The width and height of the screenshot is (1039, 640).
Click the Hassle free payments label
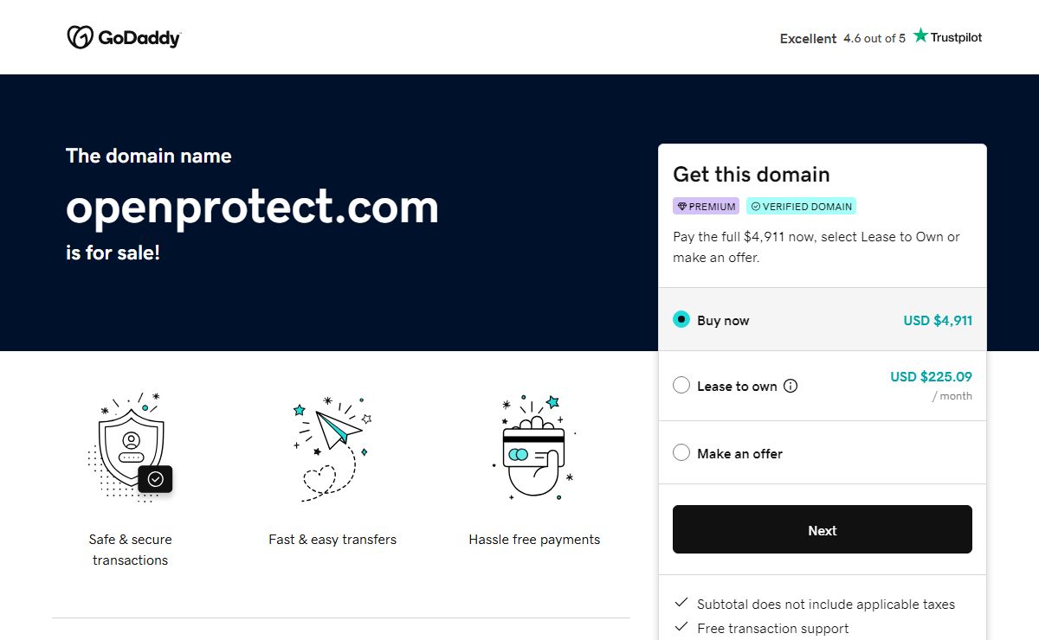click(534, 540)
